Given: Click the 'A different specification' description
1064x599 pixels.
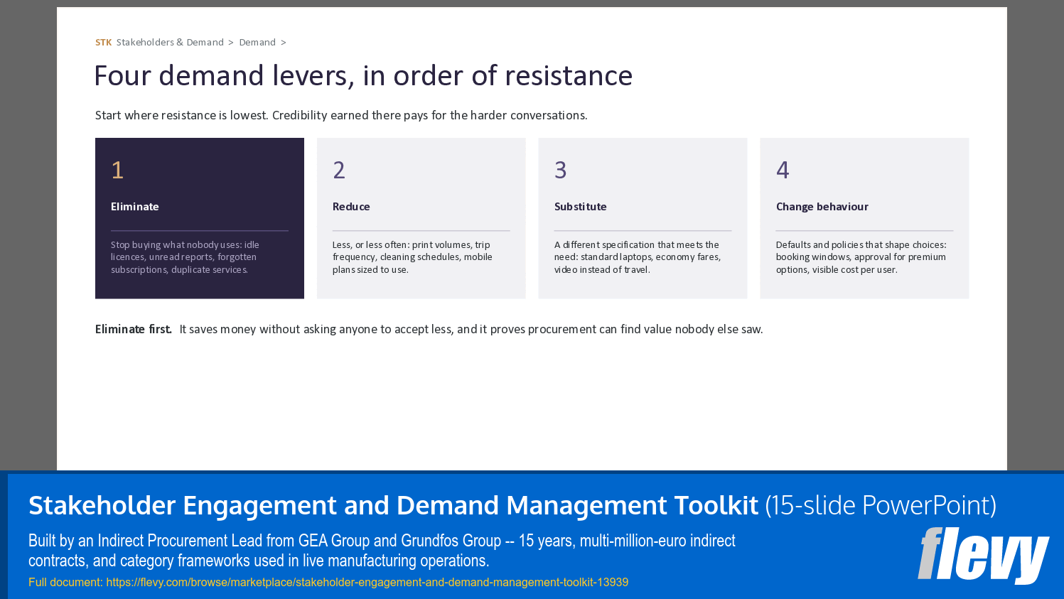Looking at the screenshot, I should [638, 257].
